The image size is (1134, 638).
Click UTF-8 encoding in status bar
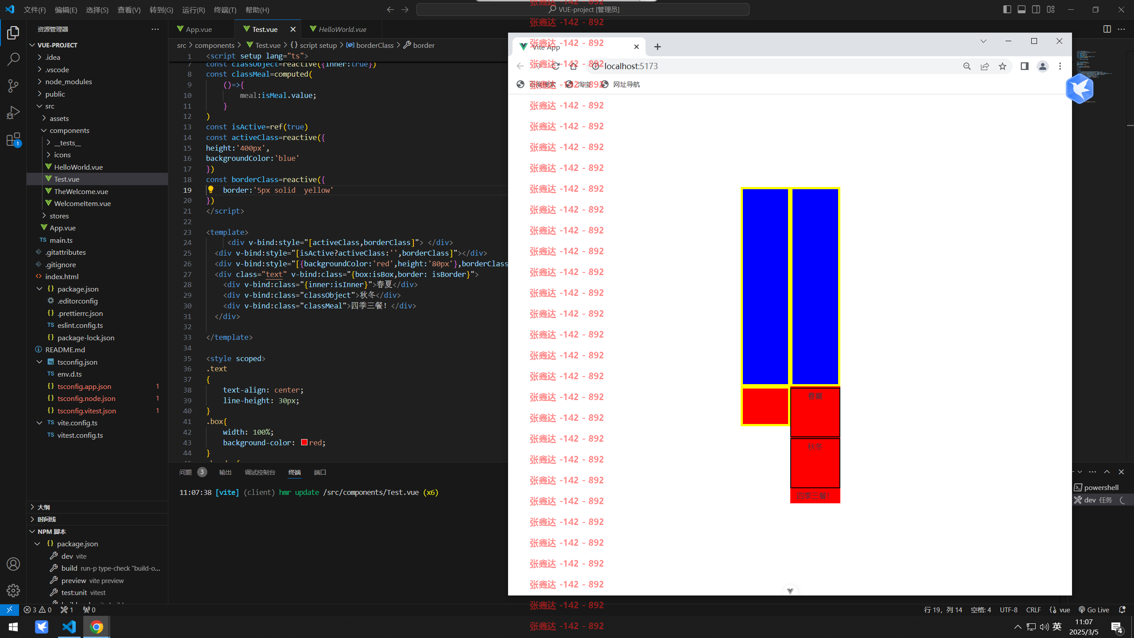pyautogui.click(x=1009, y=610)
